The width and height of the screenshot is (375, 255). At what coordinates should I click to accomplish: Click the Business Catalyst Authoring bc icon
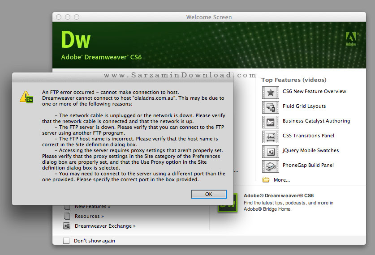tap(271, 122)
